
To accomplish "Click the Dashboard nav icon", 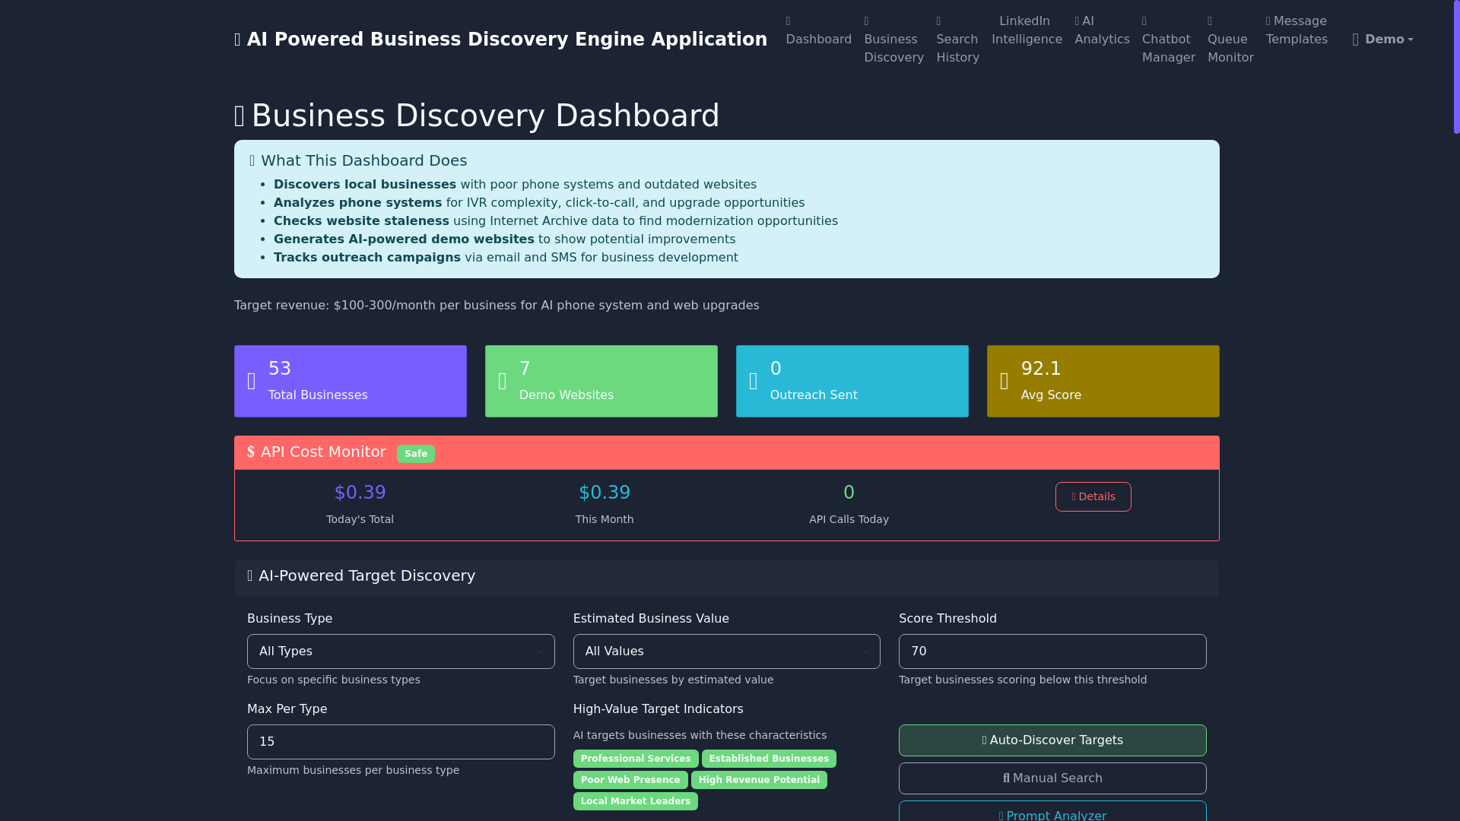I will tap(789, 21).
